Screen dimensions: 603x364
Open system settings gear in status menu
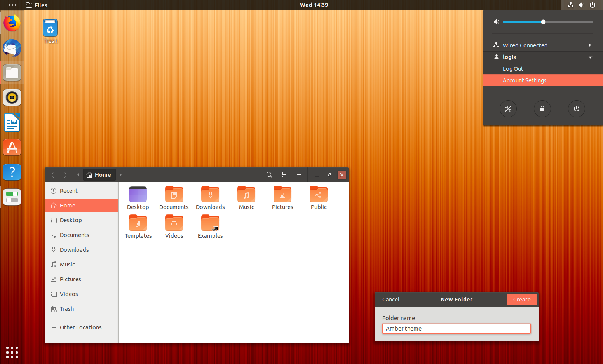click(x=508, y=109)
